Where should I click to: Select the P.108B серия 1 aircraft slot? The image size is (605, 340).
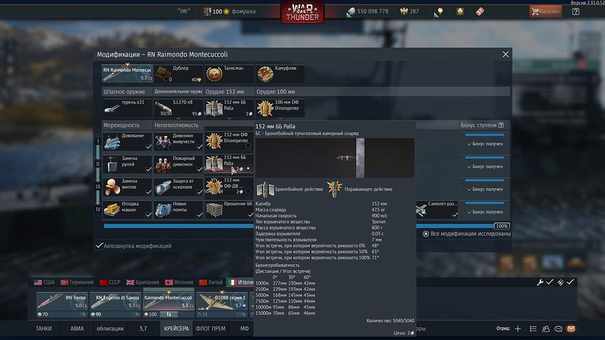[221, 305]
